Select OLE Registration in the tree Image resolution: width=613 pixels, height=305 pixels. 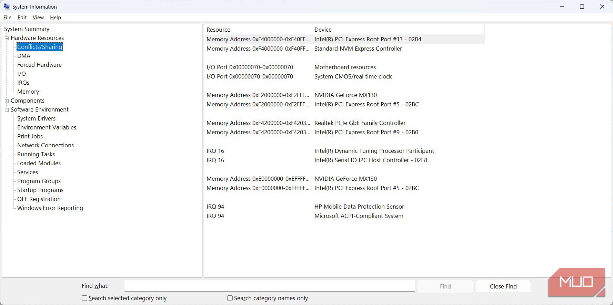(x=39, y=199)
